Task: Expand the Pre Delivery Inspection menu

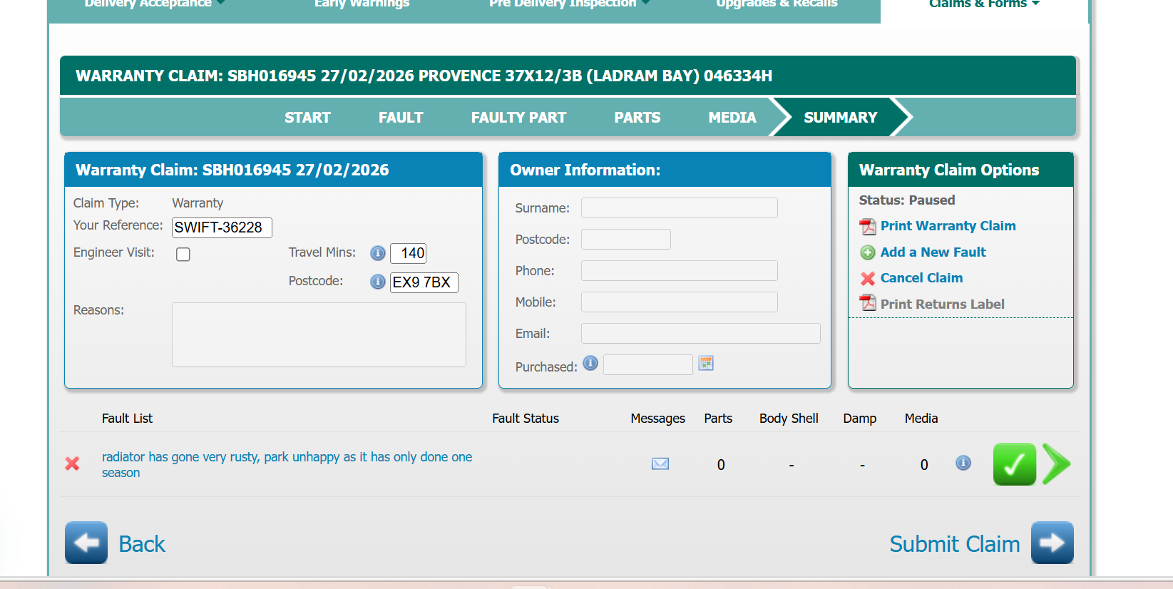Action: (568, 4)
